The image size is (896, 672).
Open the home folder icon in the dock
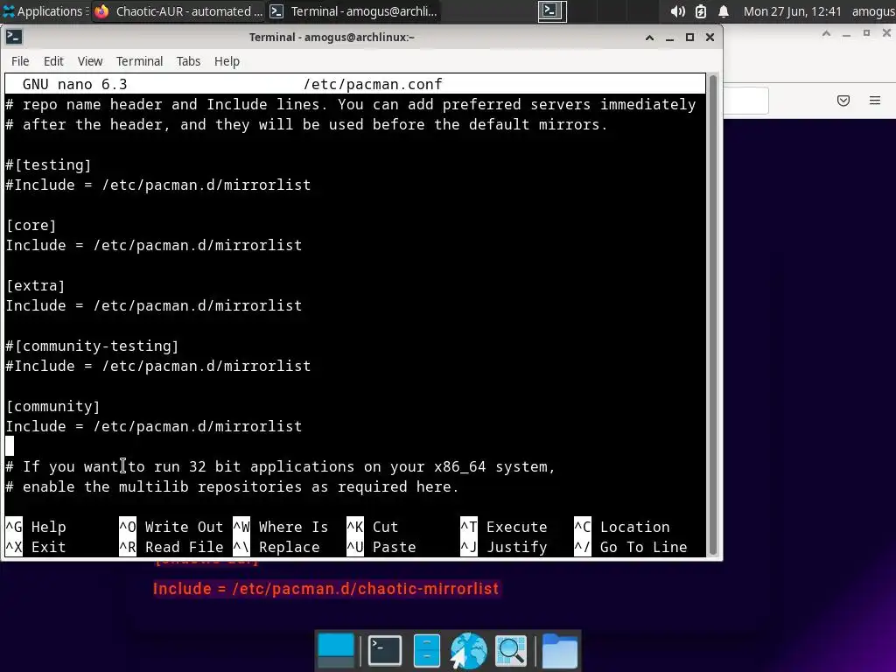pos(559,650)
